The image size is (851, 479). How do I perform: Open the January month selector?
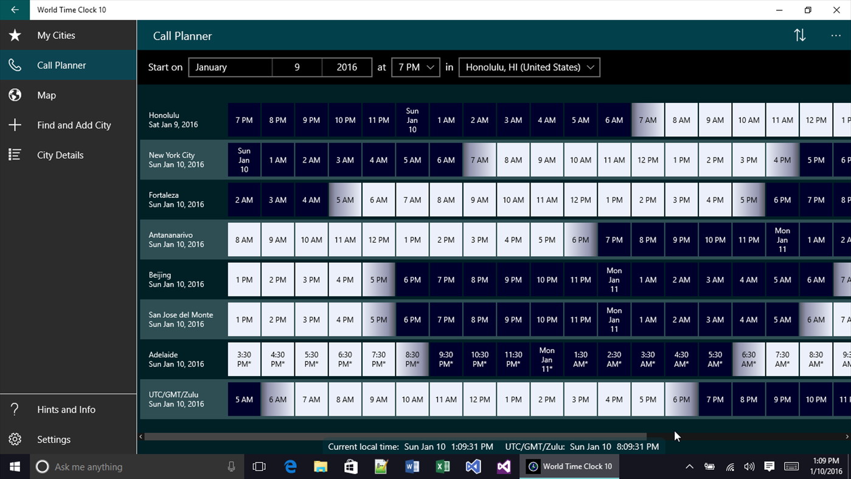coord(231,67)
